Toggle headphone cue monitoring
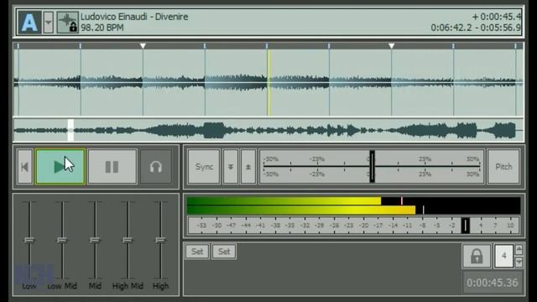Screen dimensions: 537x302 click(156, 167)
